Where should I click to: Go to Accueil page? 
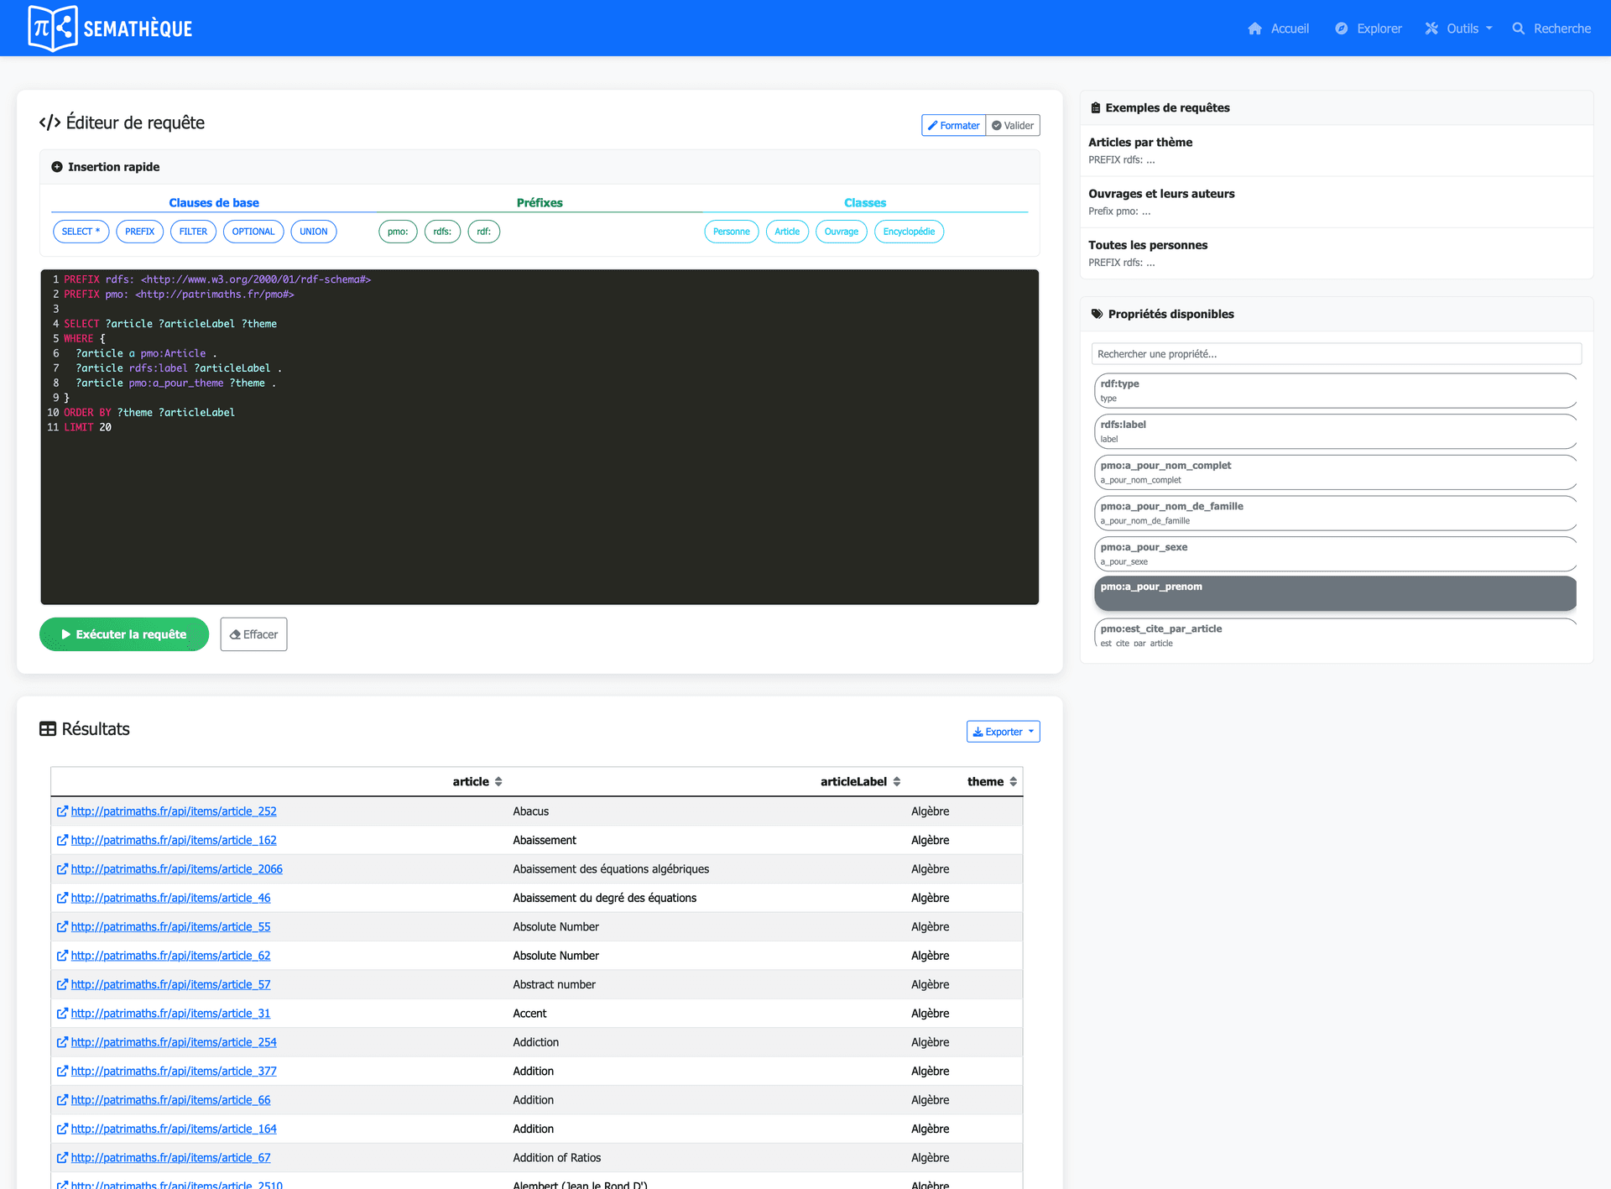[x=1279, y=29]
